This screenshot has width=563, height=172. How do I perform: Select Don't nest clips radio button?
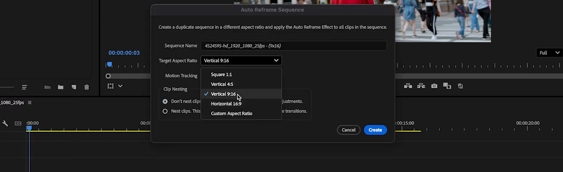(x=165, y=101)
